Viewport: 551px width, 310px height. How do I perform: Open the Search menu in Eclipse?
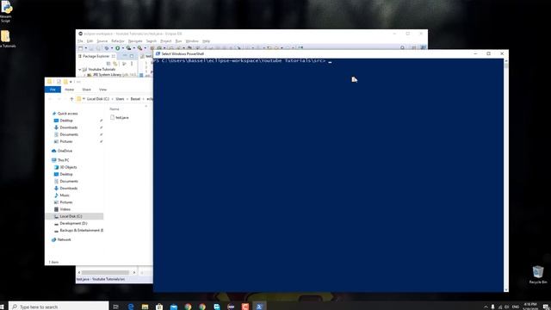(152, 41)
